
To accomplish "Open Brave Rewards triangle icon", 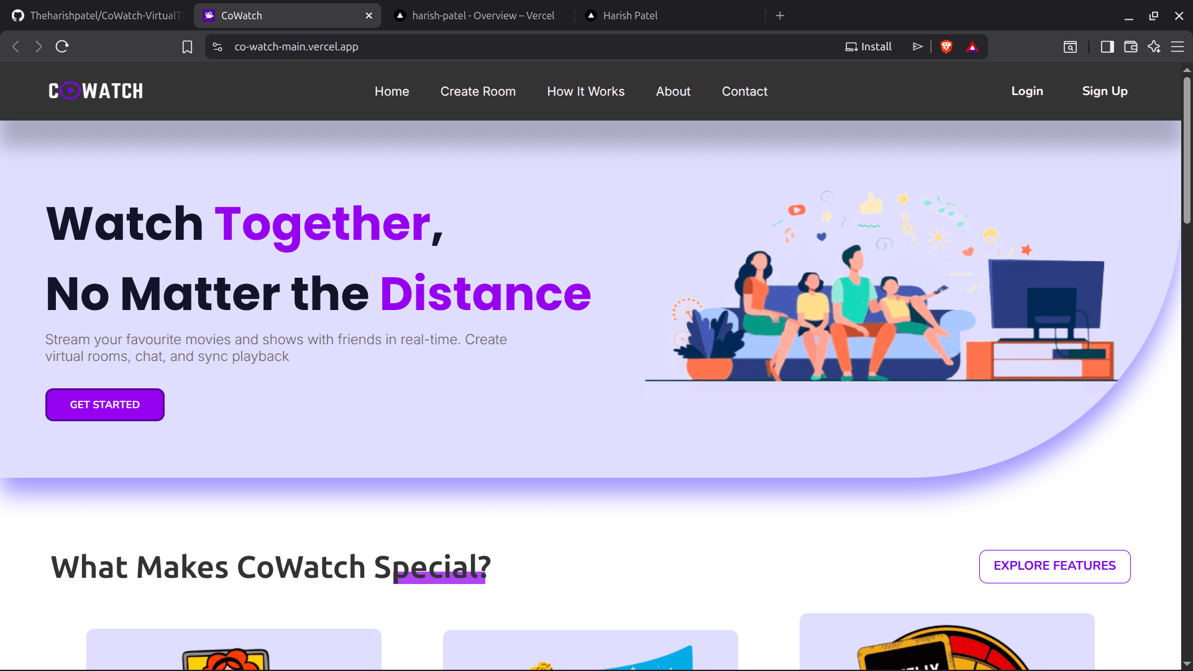I will point(972,47).
